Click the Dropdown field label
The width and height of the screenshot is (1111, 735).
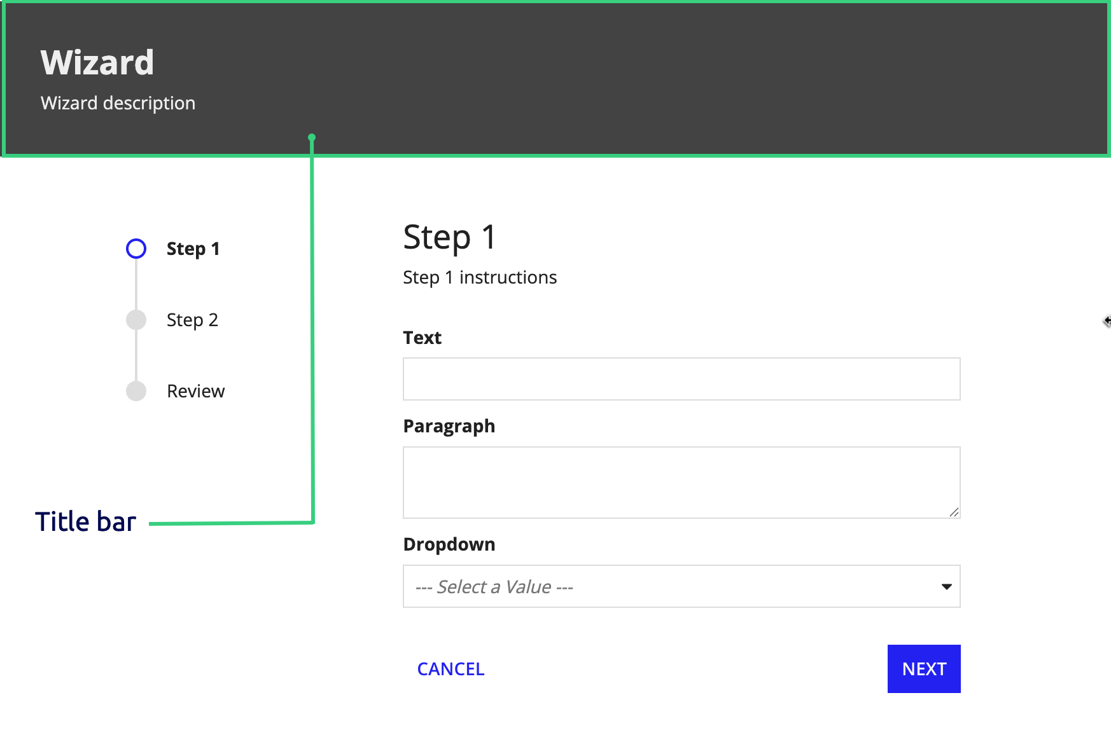pyautogui.click(x=449, y=544)
